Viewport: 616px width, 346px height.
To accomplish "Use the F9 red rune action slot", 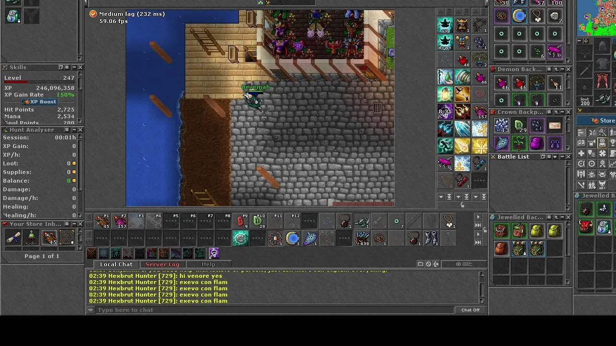I will point(241,221).
